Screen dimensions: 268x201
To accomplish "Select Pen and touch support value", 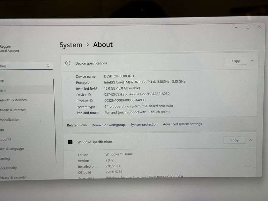I will [137, 112].
